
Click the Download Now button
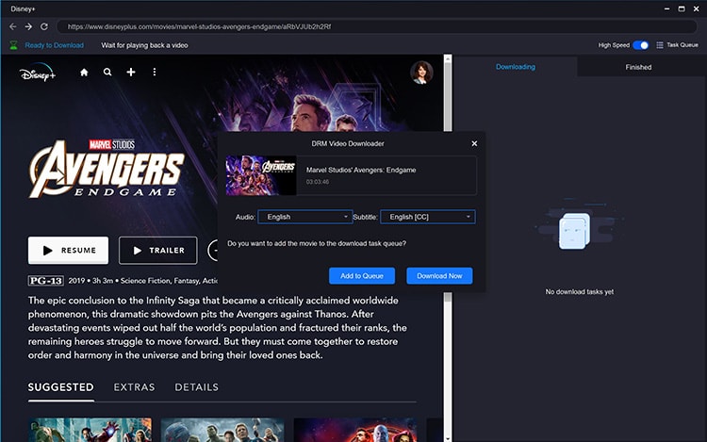click(439, 276)
